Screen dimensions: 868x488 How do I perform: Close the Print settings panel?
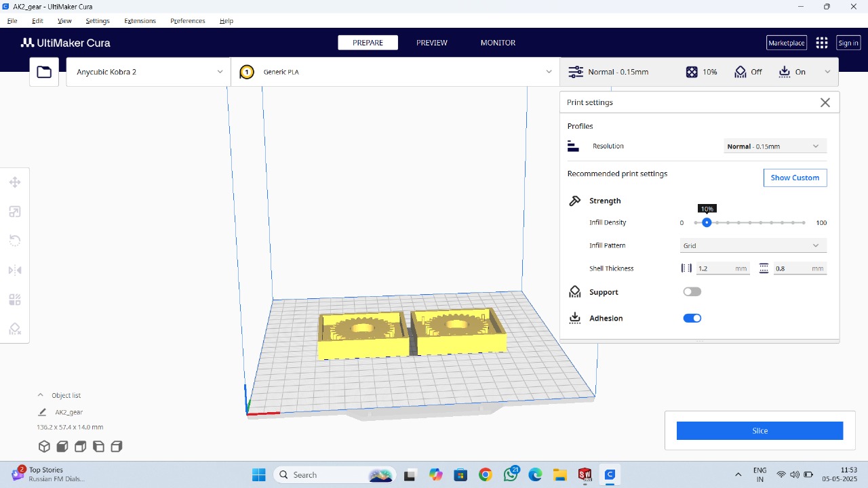[825, 102]
